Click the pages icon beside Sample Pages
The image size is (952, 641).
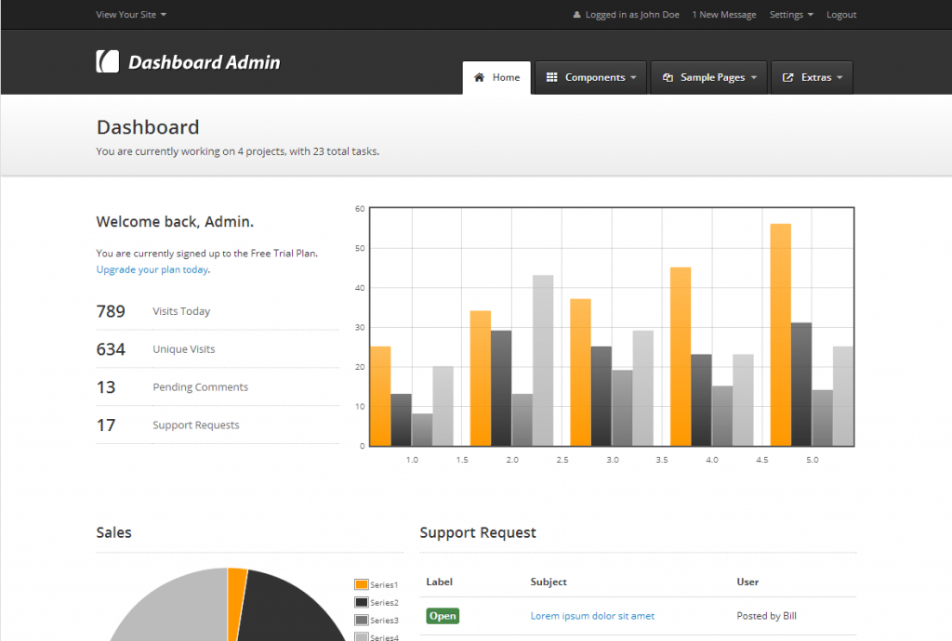point(668,78)
